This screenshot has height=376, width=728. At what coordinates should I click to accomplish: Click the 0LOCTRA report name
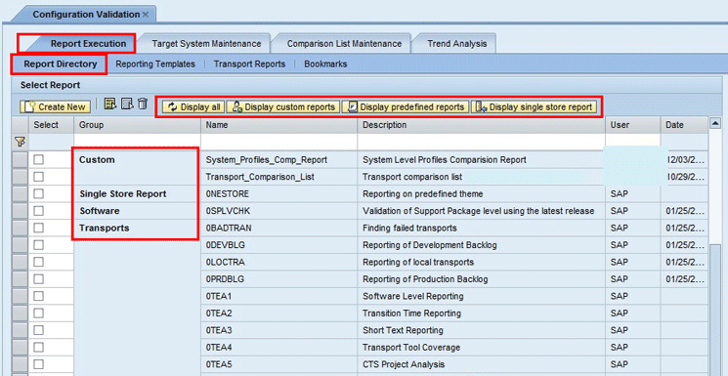225,263
